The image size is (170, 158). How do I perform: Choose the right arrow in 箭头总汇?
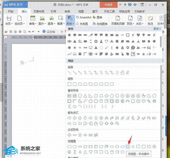(69, 118)
